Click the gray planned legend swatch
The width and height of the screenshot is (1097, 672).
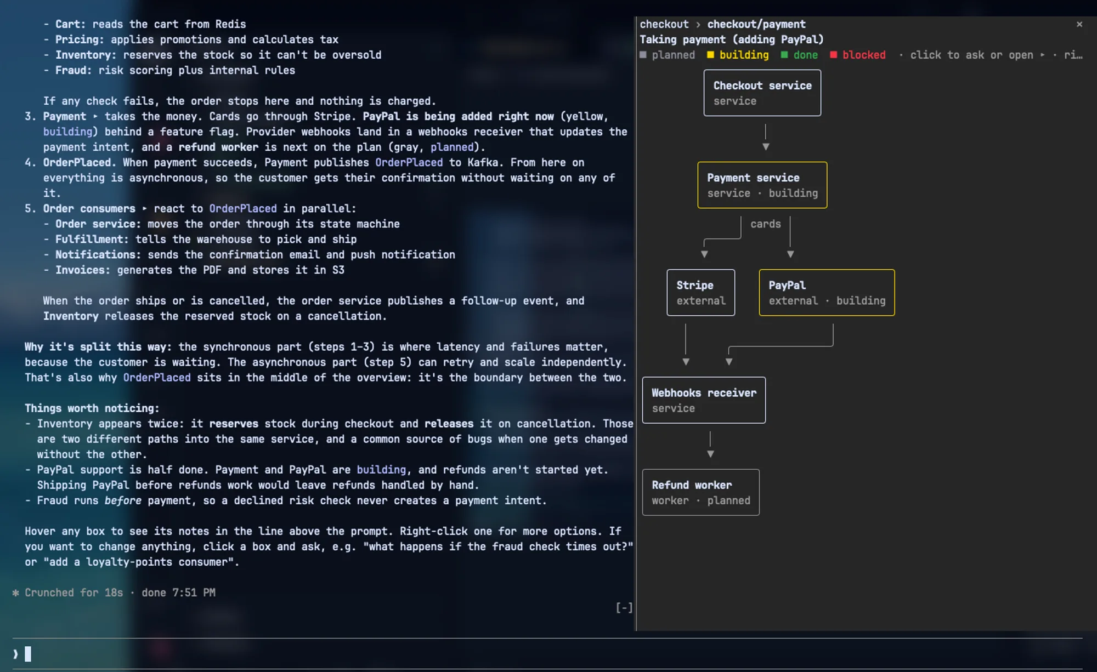(x=643, y=55)
